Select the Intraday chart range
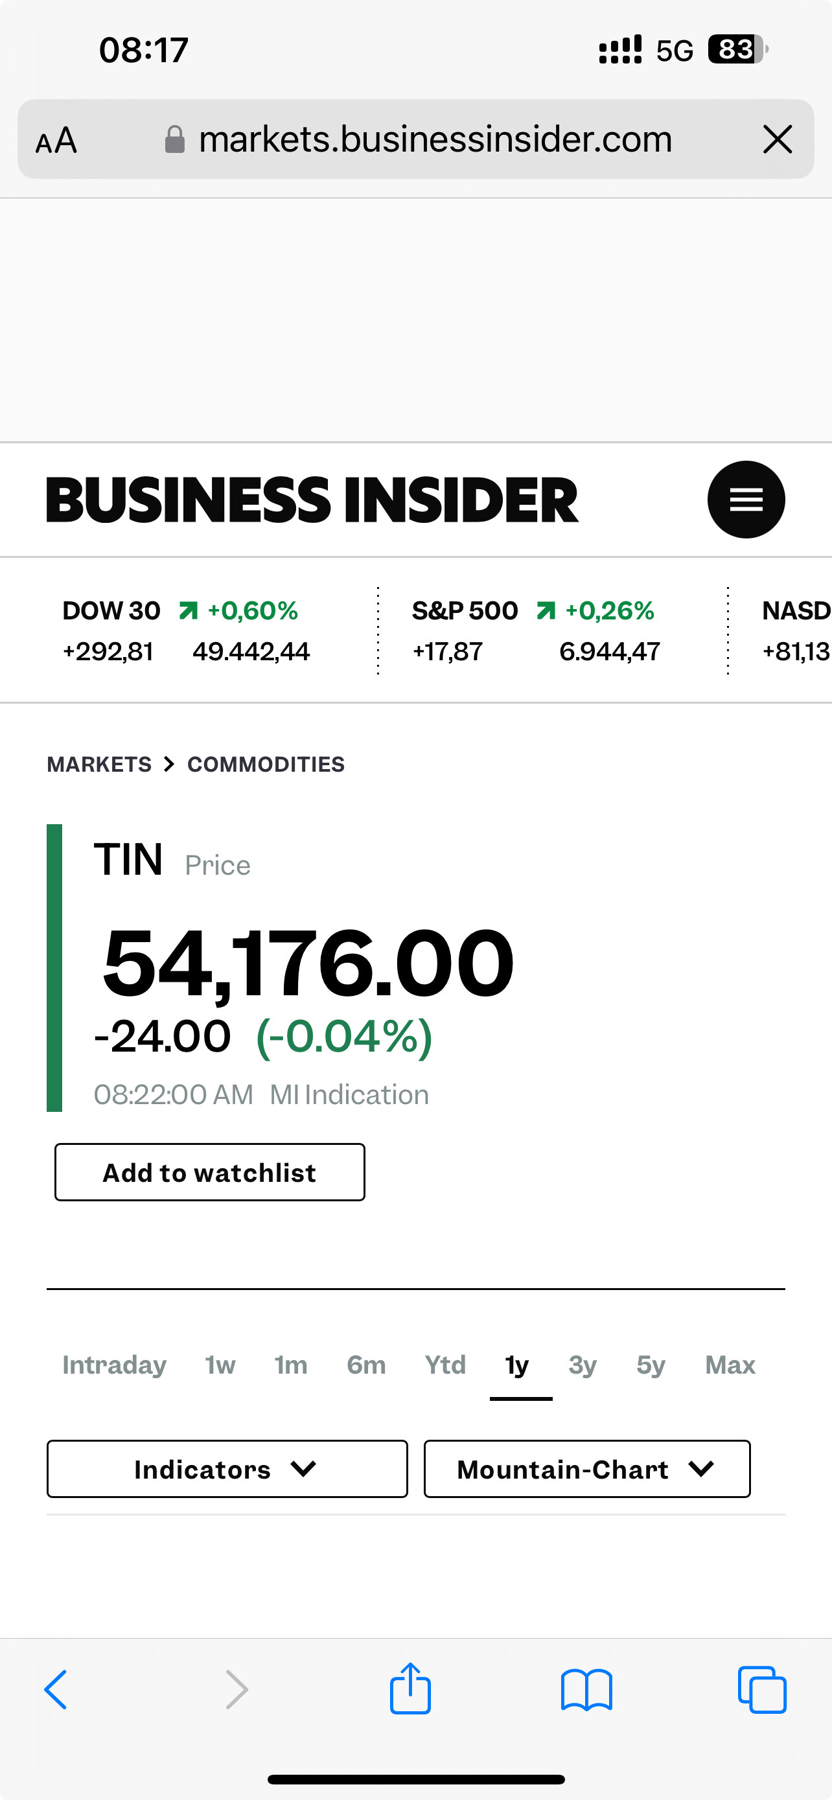 pos(115,1365)
